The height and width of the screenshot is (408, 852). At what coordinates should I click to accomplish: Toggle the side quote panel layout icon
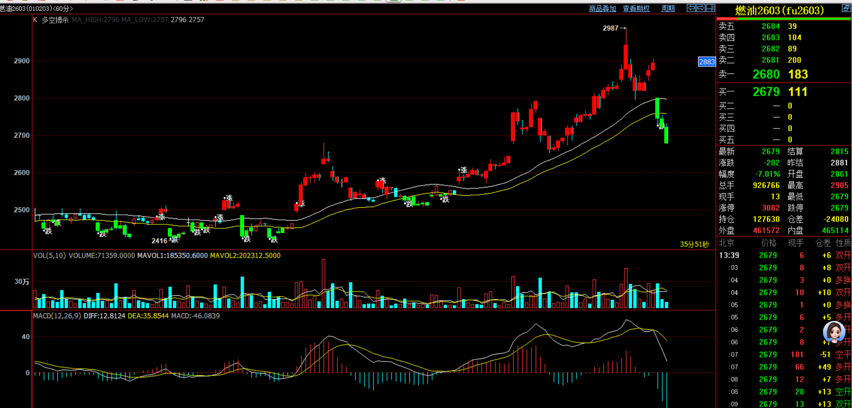[710, 8]
